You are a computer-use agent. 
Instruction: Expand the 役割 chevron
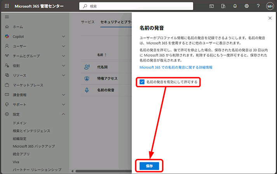click(64, 66)
